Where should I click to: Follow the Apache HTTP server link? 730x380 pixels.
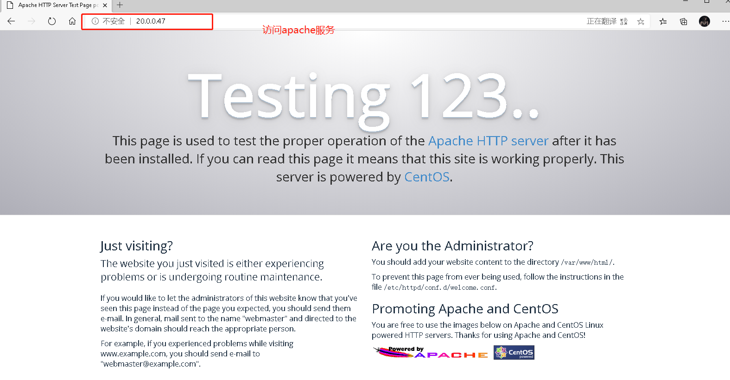(x=488, y=141)
